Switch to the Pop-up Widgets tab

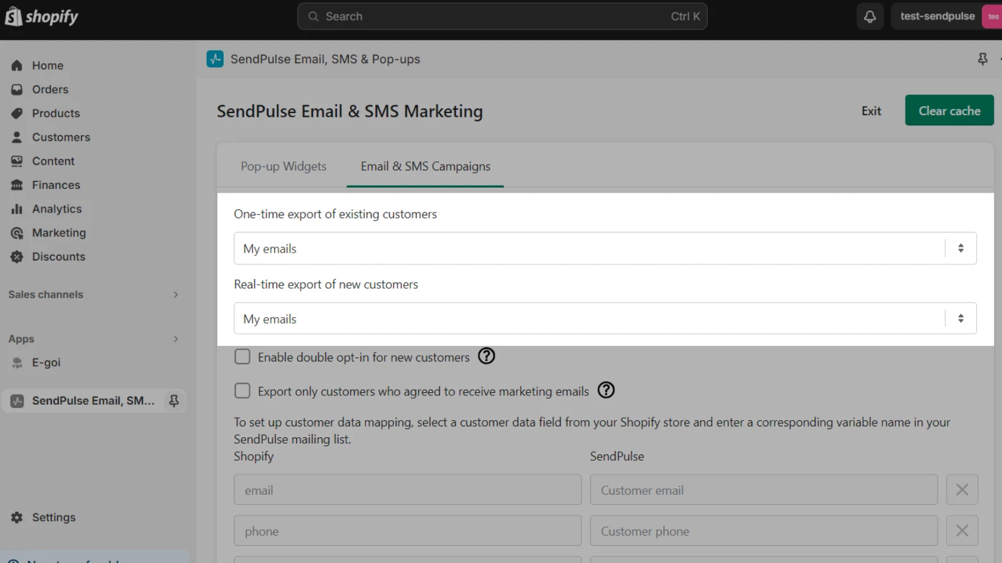(284, 166)
